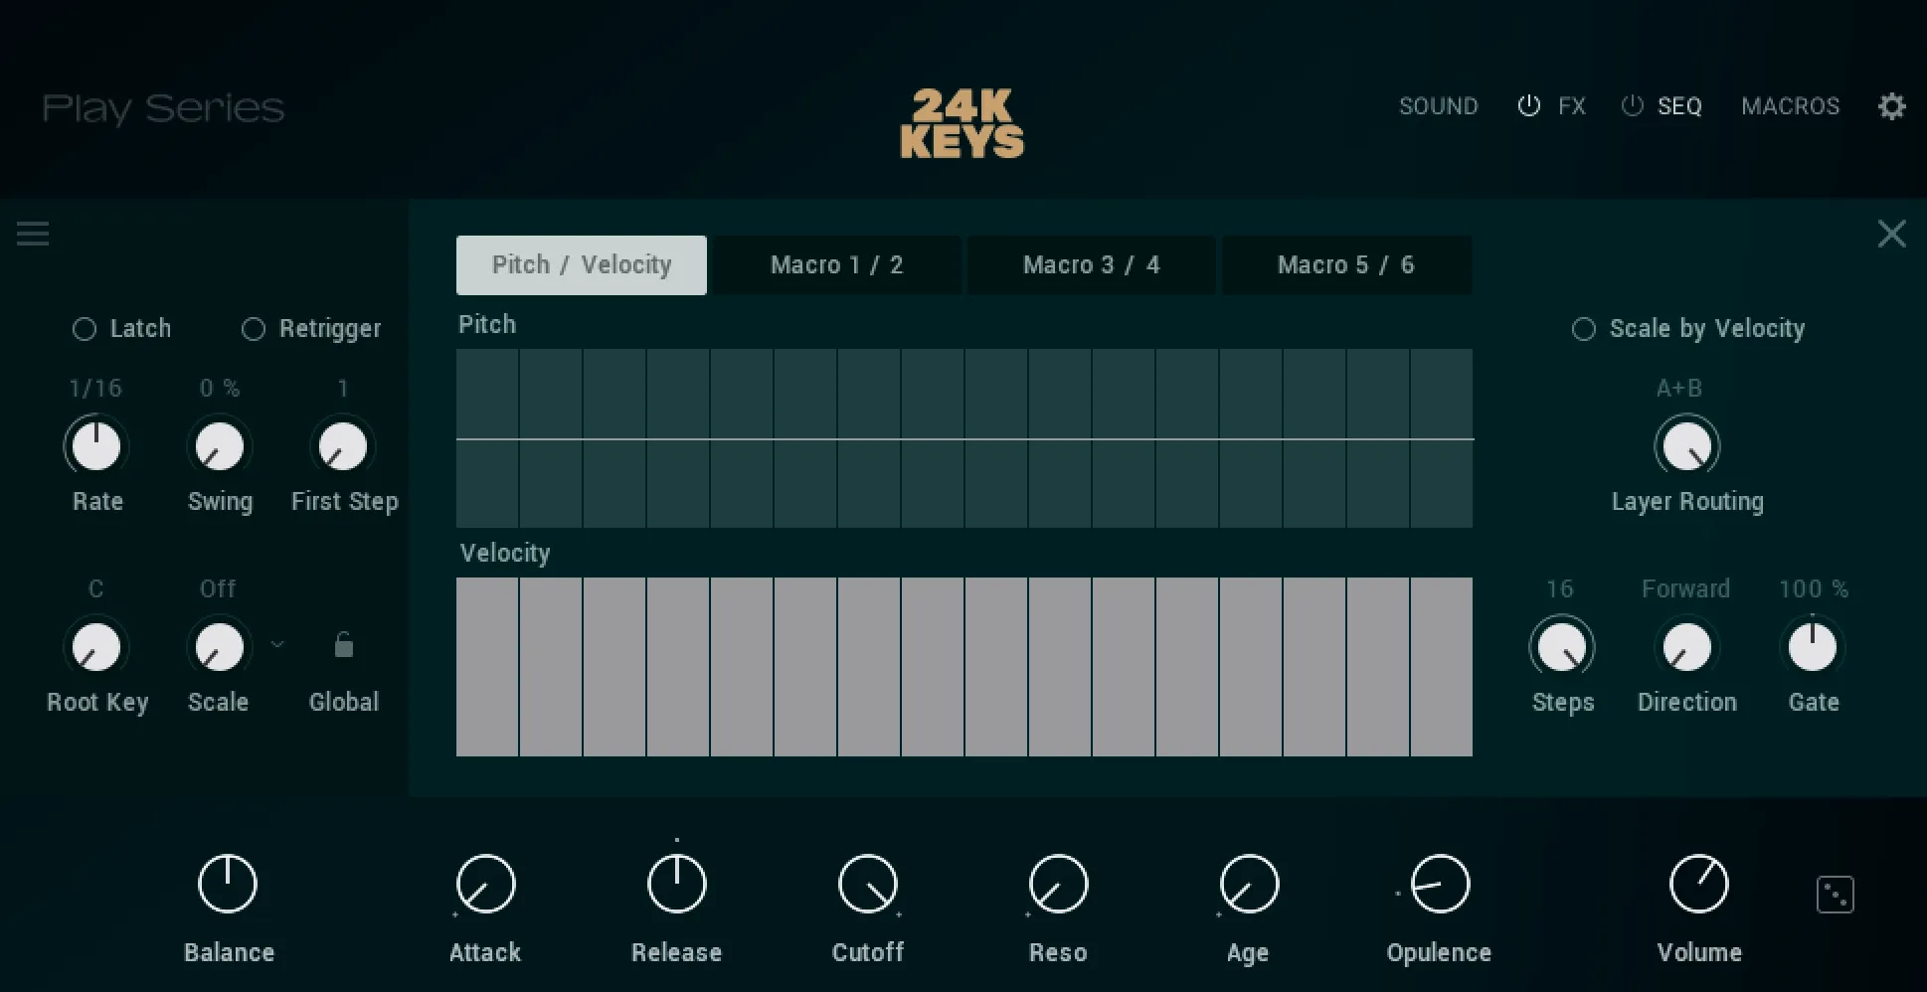Open the hamburger menu in the top-left panel
Screen dimensions: 1927x992
point(34,234)
